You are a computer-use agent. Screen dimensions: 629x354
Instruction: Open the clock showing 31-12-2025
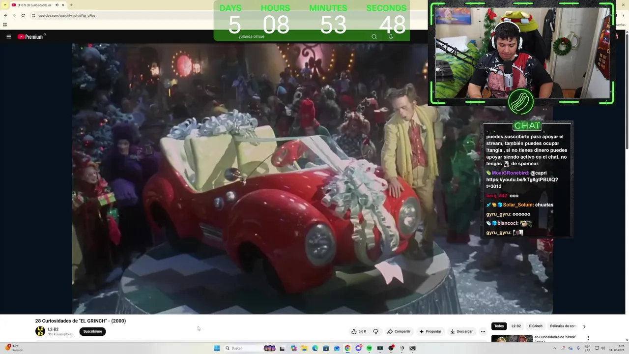616,348
